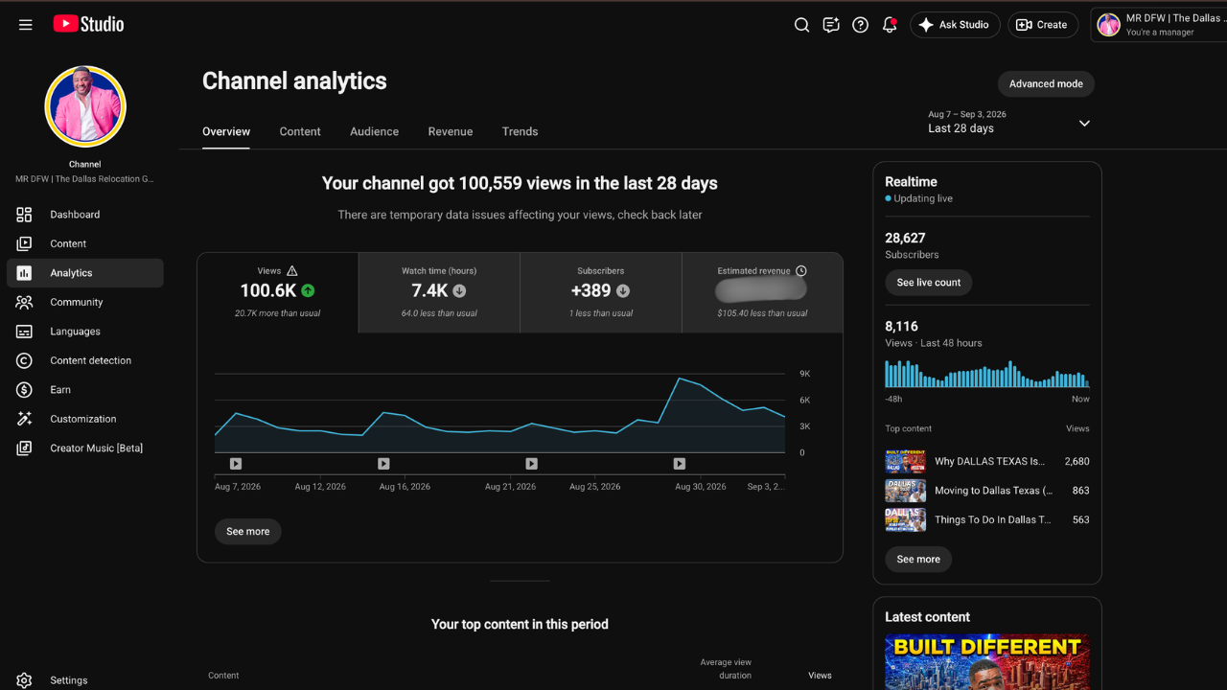Click the views warning triangle icon
The width and height of the screenshot is (1227, 690).
tap(292, 271)
